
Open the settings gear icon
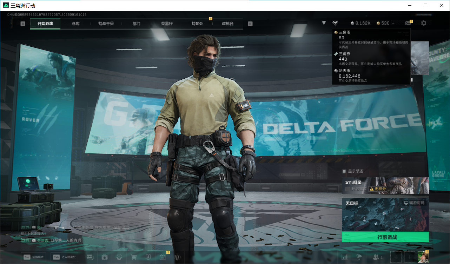click(x=424, y=23)
